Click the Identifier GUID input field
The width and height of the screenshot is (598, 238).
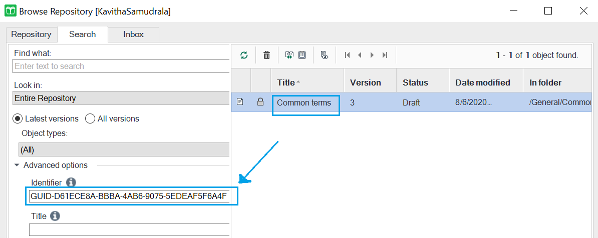129,196
